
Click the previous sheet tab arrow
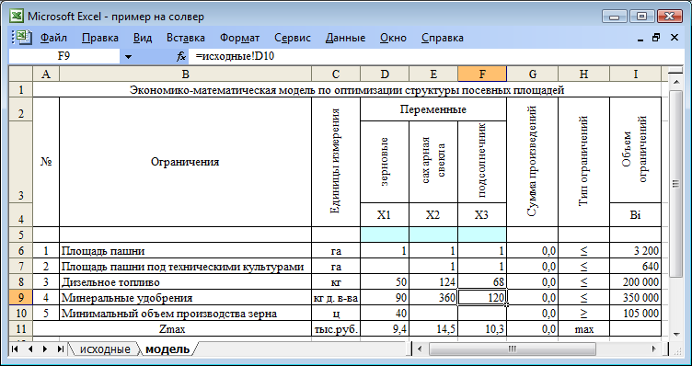(x=30, y=349)
